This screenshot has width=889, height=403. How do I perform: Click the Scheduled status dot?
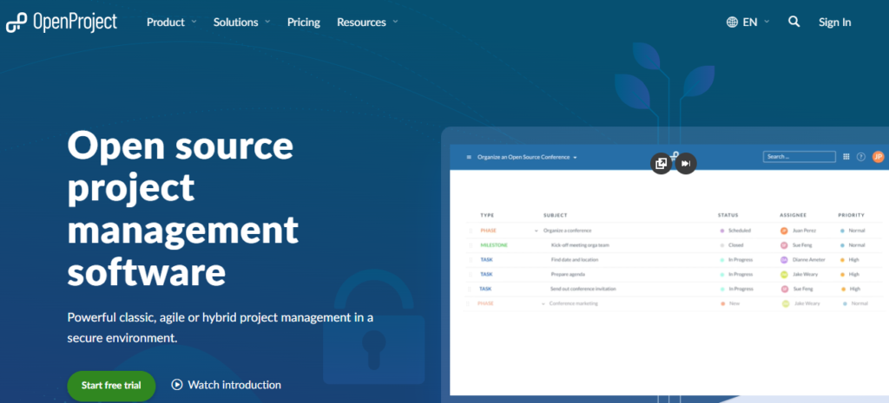721,231
